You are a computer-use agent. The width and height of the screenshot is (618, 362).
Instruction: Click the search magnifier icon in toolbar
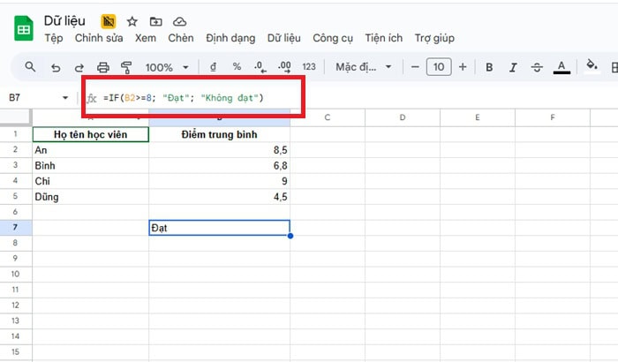[x=31, y=67]
